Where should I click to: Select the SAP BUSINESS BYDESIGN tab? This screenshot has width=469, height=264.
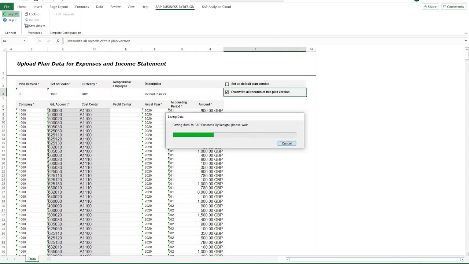pyautogui.click(x=175, y=7)
